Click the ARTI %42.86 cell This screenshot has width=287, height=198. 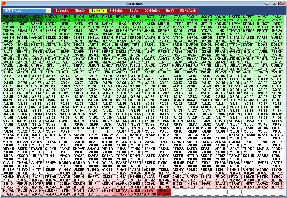pos(37,18)
